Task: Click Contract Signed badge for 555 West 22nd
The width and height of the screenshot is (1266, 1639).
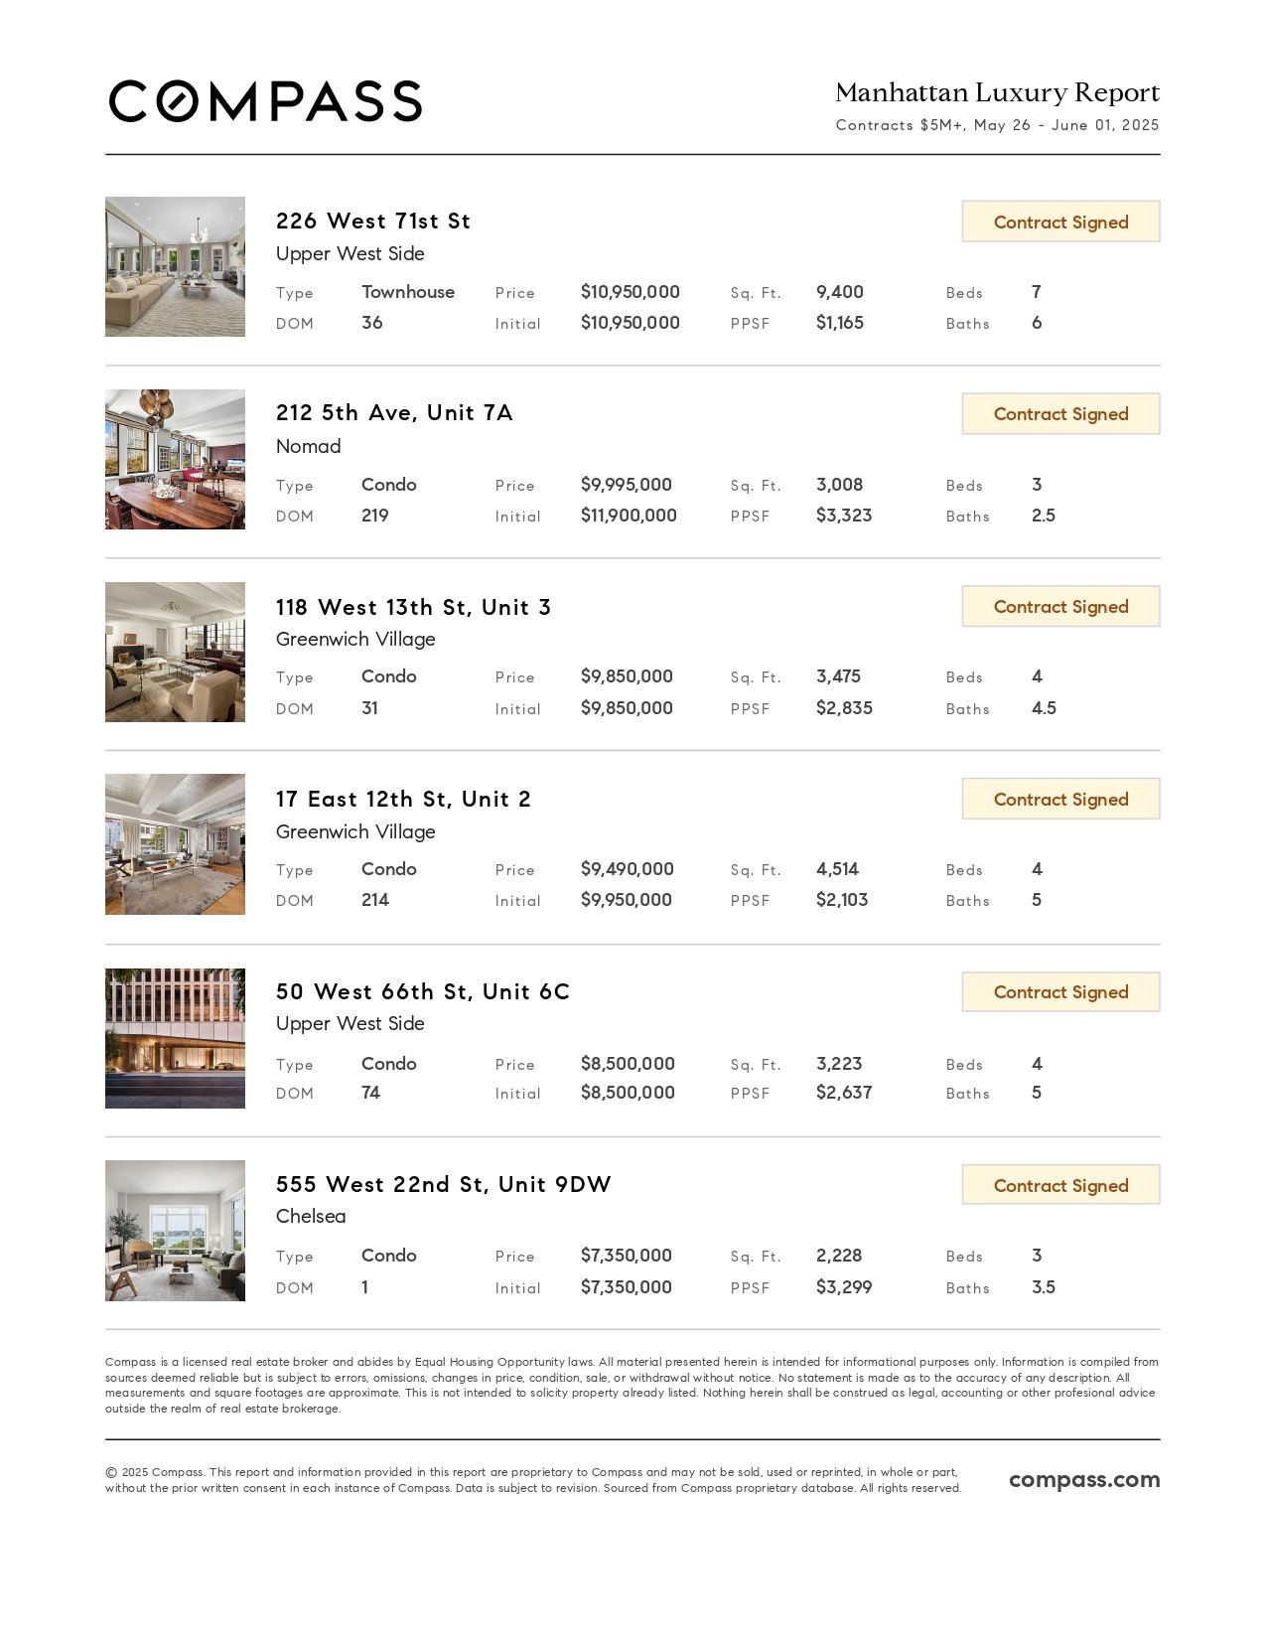Action: (x=1060, y=1185)
